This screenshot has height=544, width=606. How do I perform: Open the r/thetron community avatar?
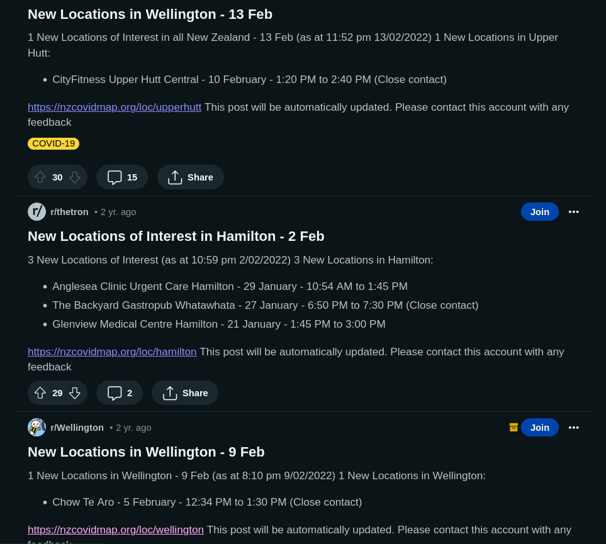(x=36, y=212)
